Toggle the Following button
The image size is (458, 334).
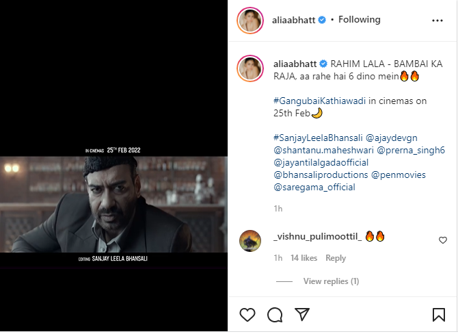pos(359,20)
